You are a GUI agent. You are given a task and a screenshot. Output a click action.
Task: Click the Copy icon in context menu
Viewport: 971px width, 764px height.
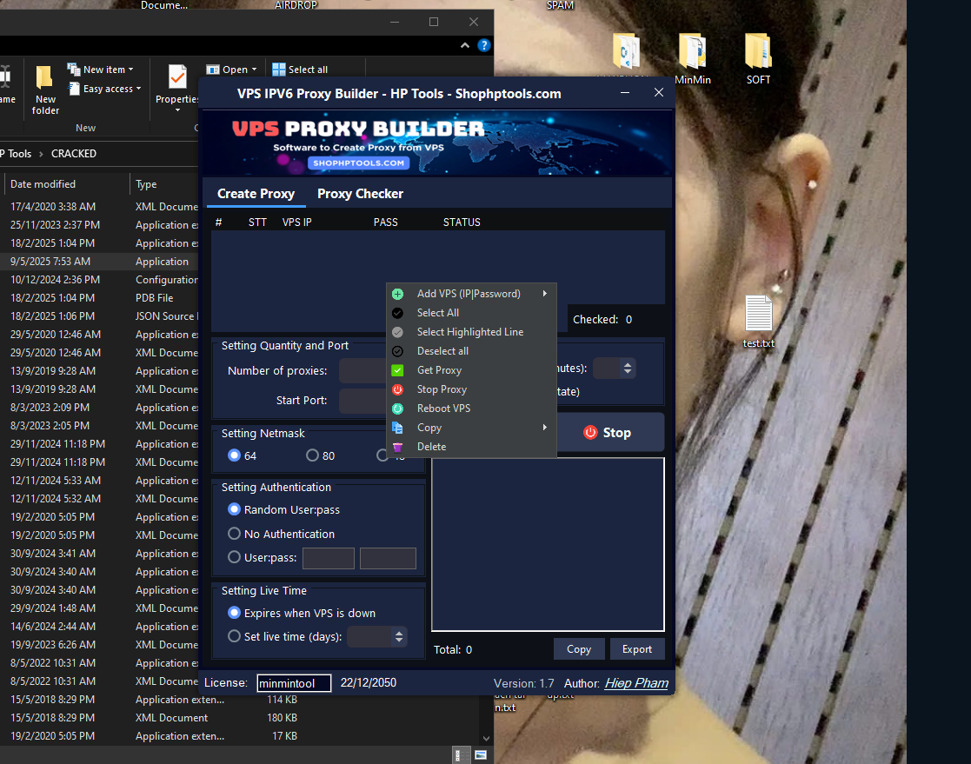pyautogui.click(x=397, y=428)
